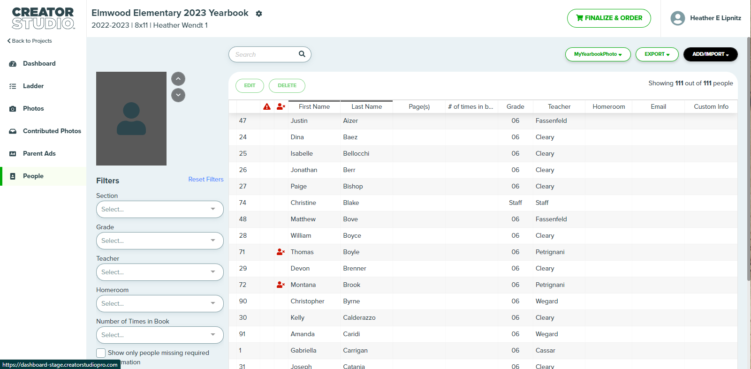Open the Number of Times in Book dropdown
The height and width of the screenshot is (369, 751).
click(x=160, y=335)
